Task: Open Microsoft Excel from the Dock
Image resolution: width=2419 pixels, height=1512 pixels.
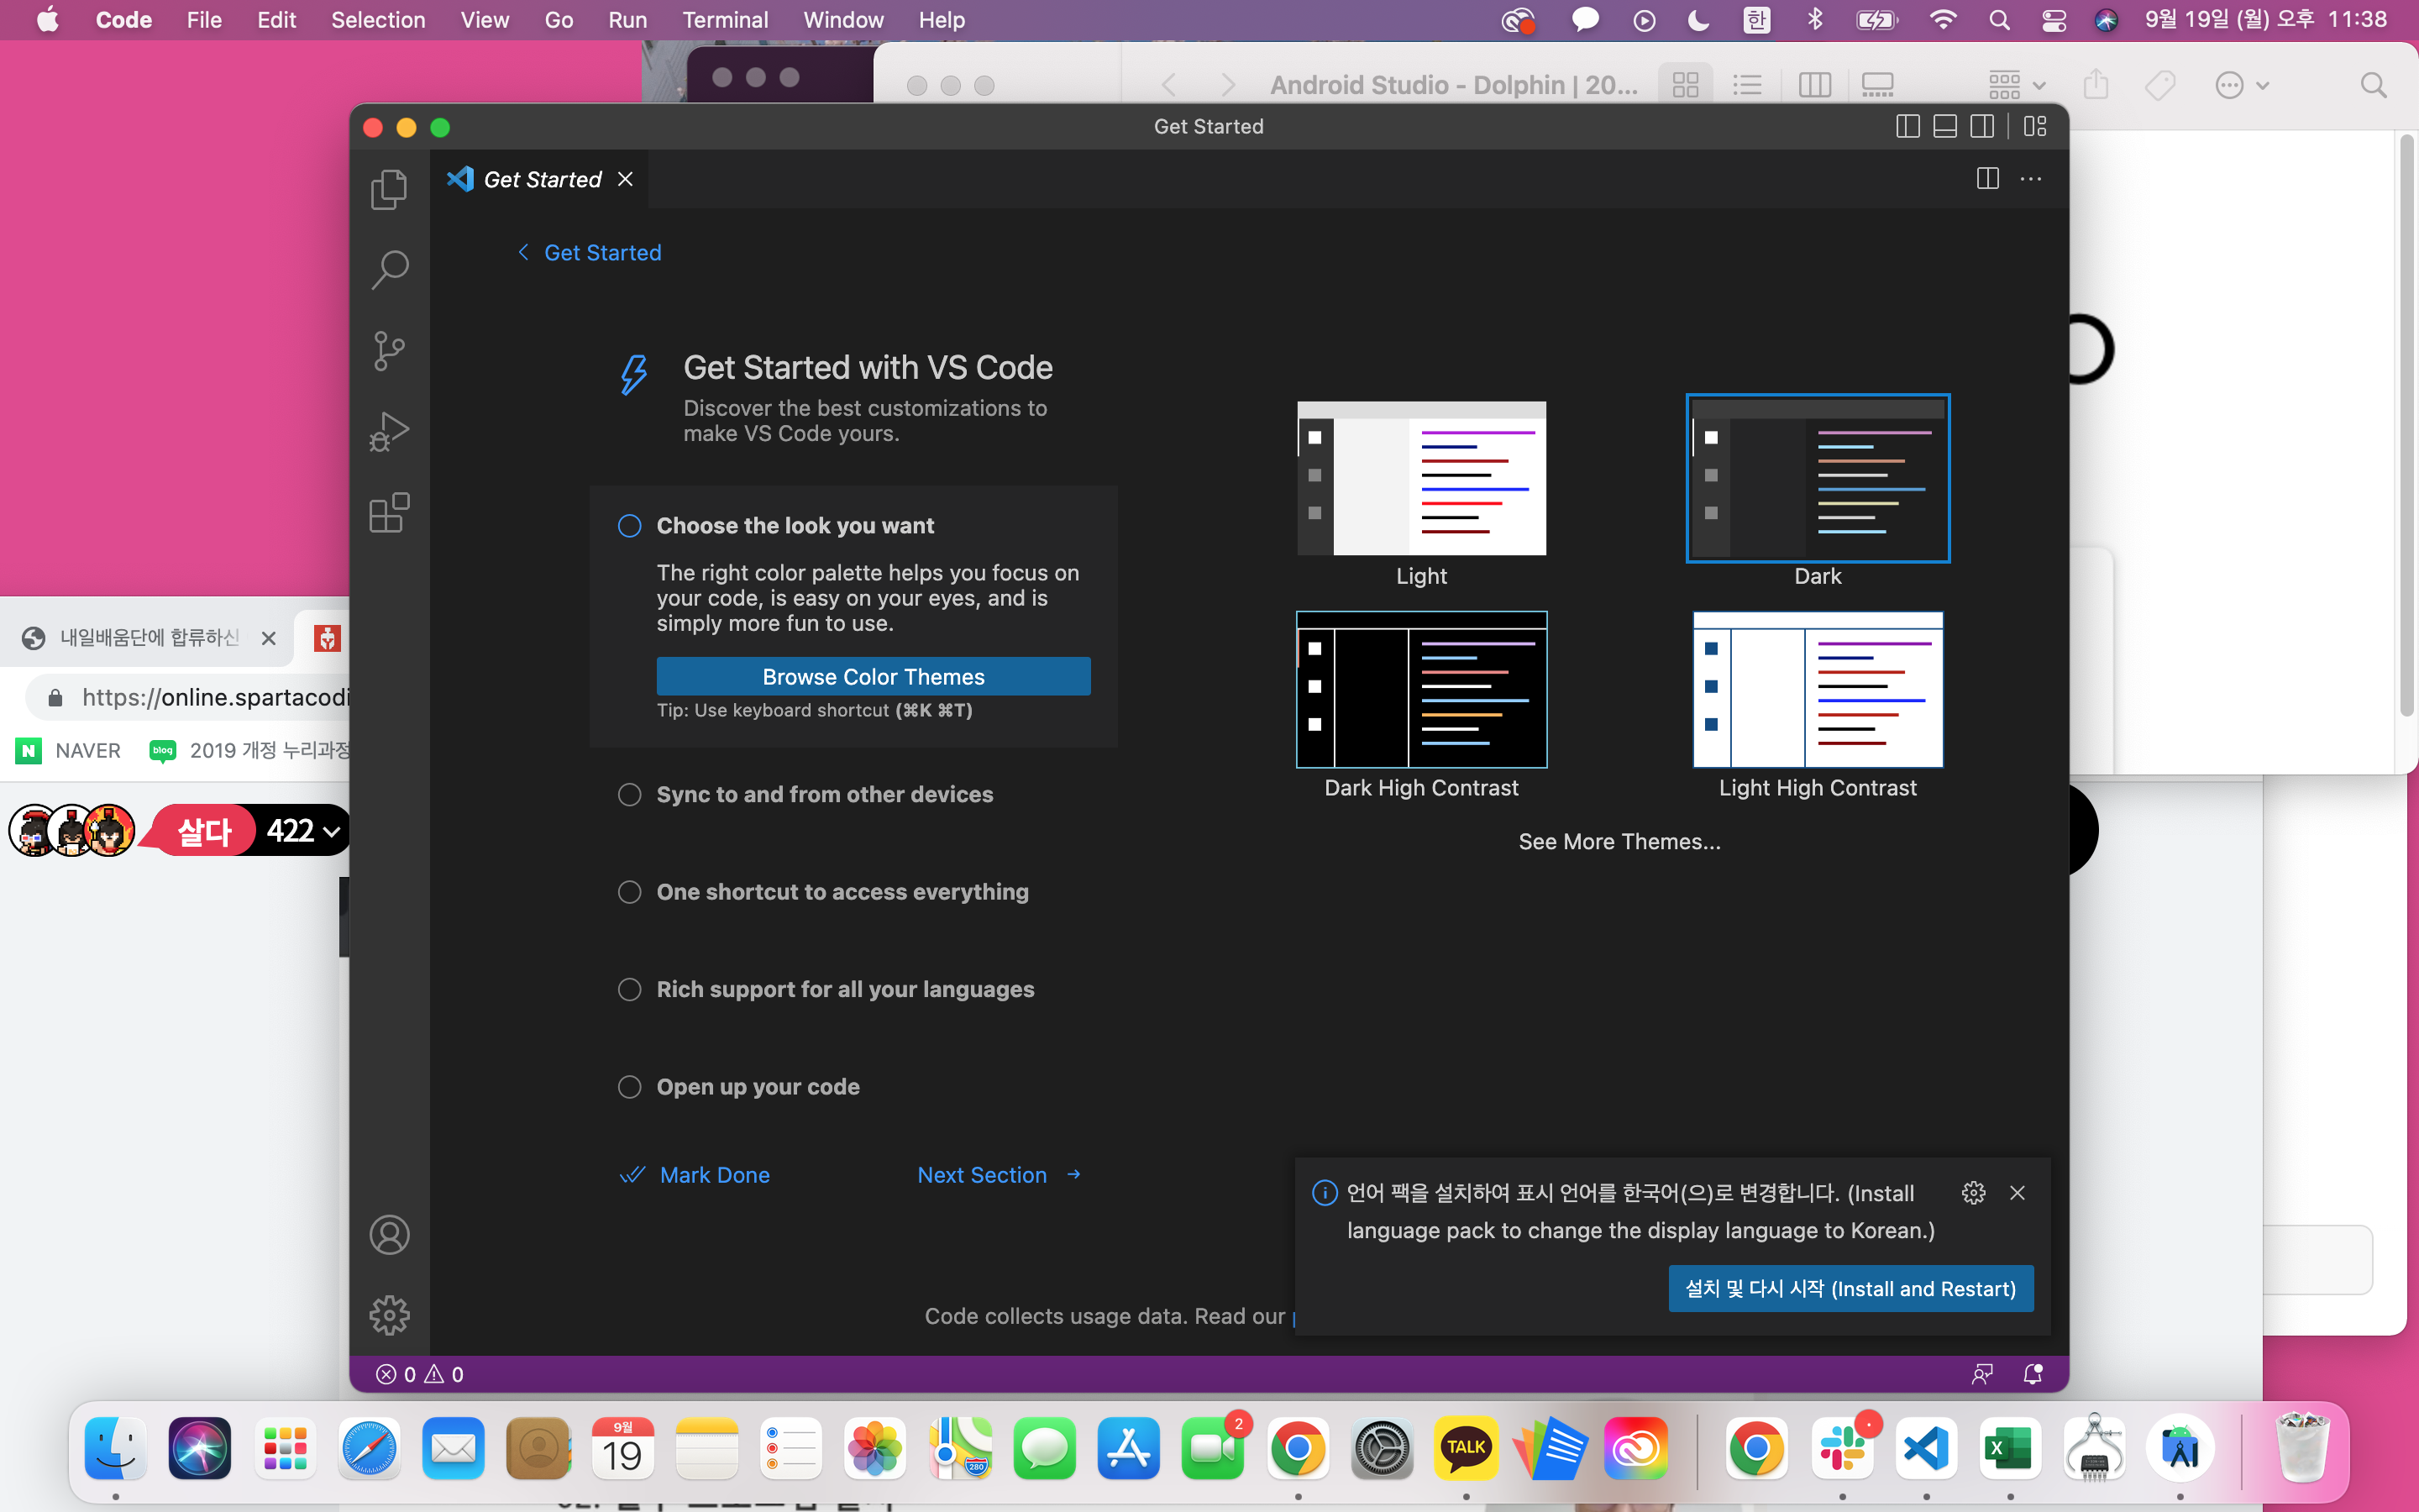Action: tap(2010, 1448)
